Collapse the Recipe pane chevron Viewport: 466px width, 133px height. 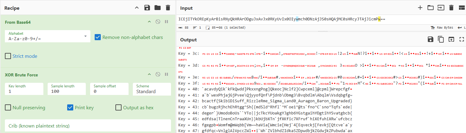click(x=137, y=8)
